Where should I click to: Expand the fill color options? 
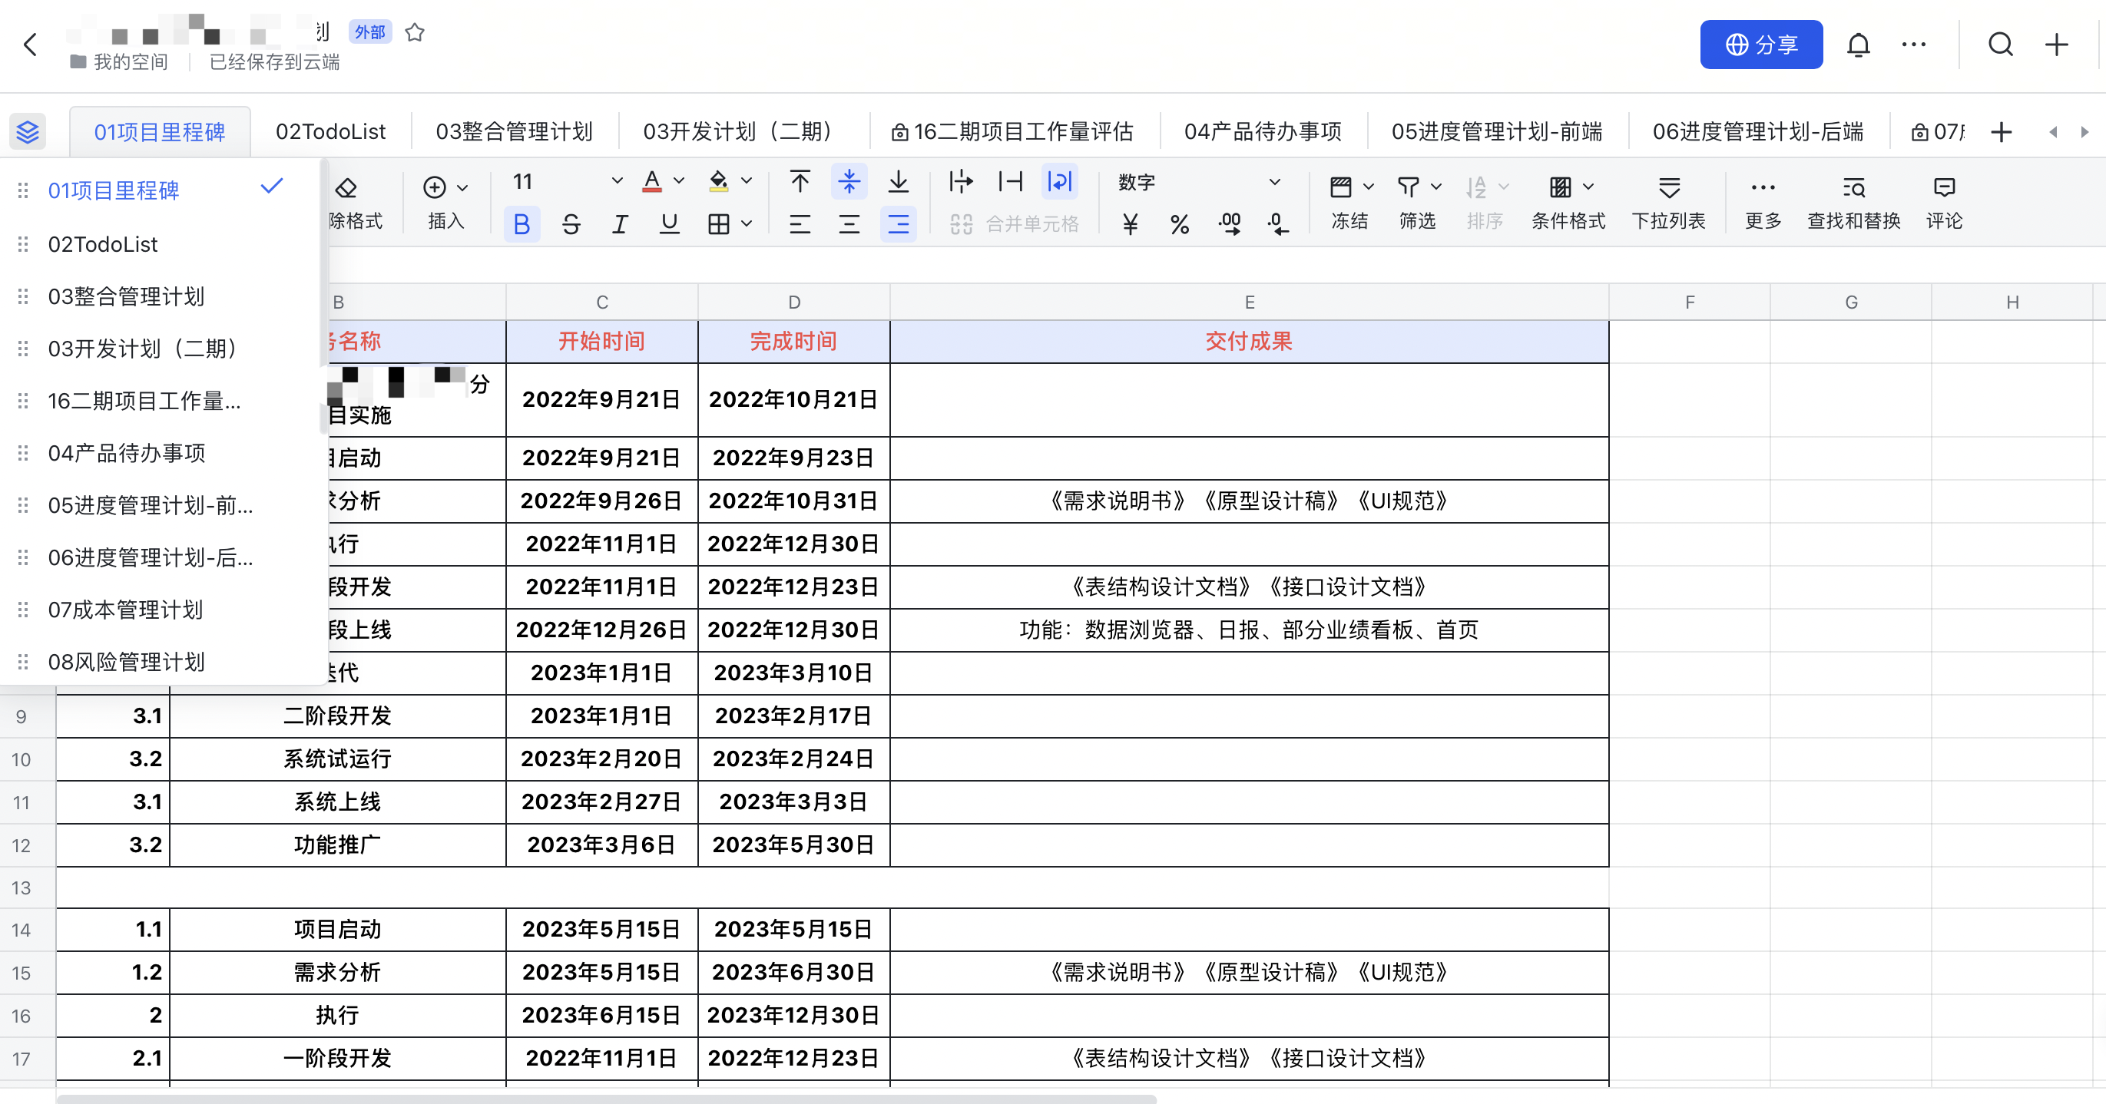745,181
